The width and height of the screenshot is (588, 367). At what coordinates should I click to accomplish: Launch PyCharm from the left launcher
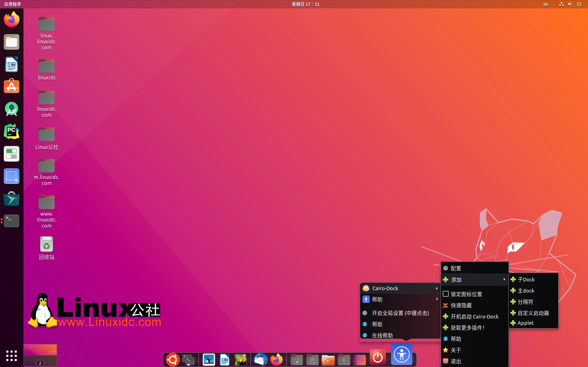pyautogui.click(x=12, y=131)
